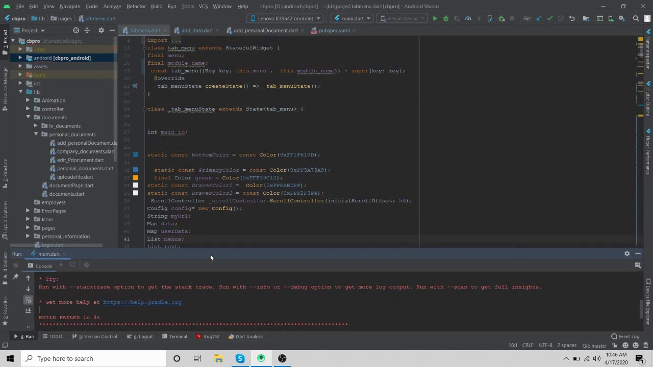Screen dimensions: 653x367
Task: Click the Windows taskbar search box
Action: 94,358
